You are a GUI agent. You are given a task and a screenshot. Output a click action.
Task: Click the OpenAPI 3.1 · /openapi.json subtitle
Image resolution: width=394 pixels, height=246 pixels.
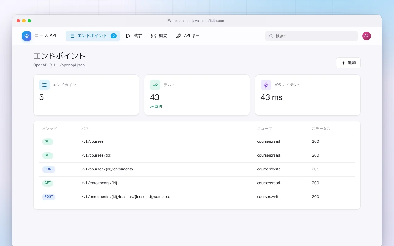(59, 65)
